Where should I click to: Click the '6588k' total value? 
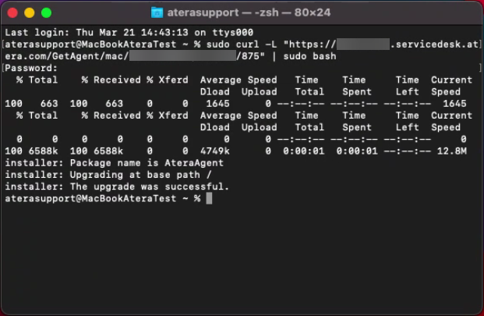[43, 151]
